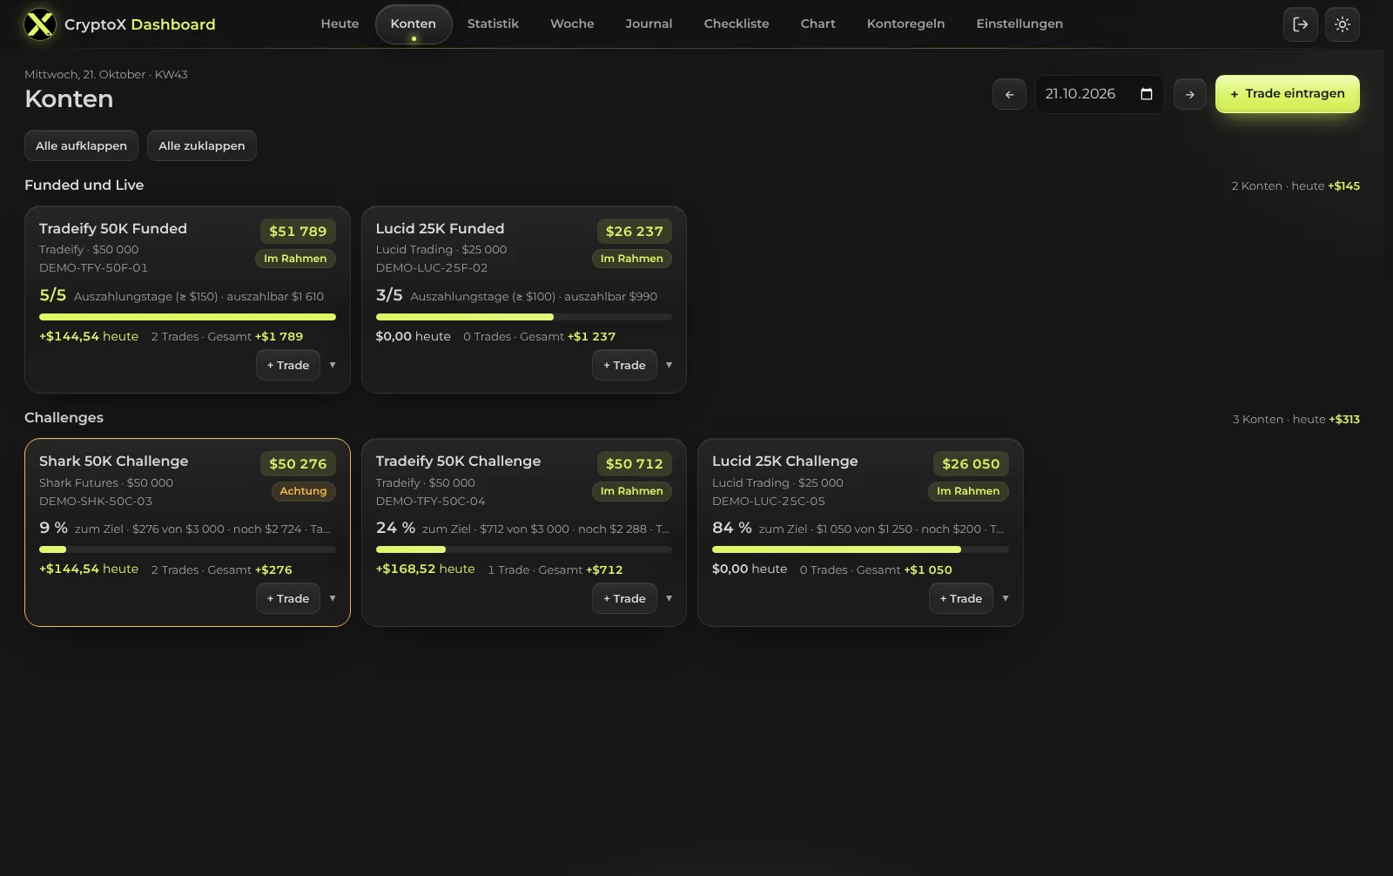Screen dimensions: 1393x876
Task: Open the calendar picker icon in date field
Action: coord(1146,94)
